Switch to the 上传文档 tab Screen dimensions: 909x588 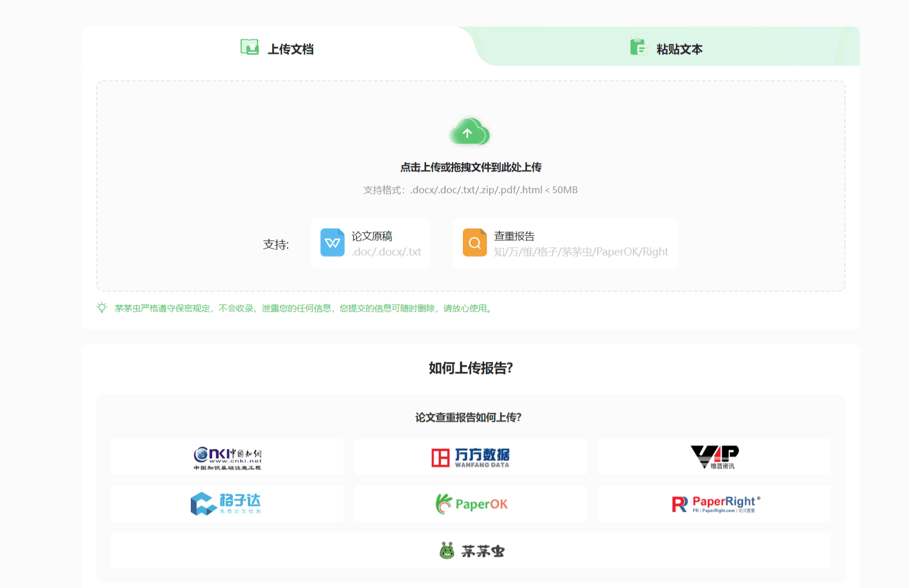tap(277, 48)
